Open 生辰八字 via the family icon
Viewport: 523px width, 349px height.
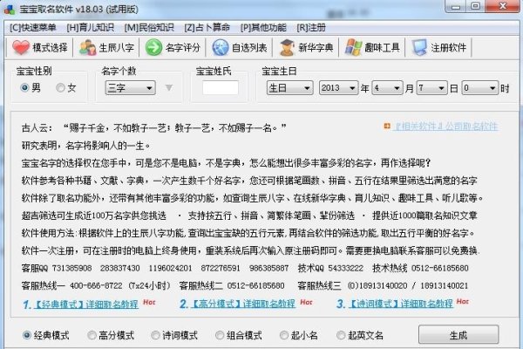pos(87,47)
